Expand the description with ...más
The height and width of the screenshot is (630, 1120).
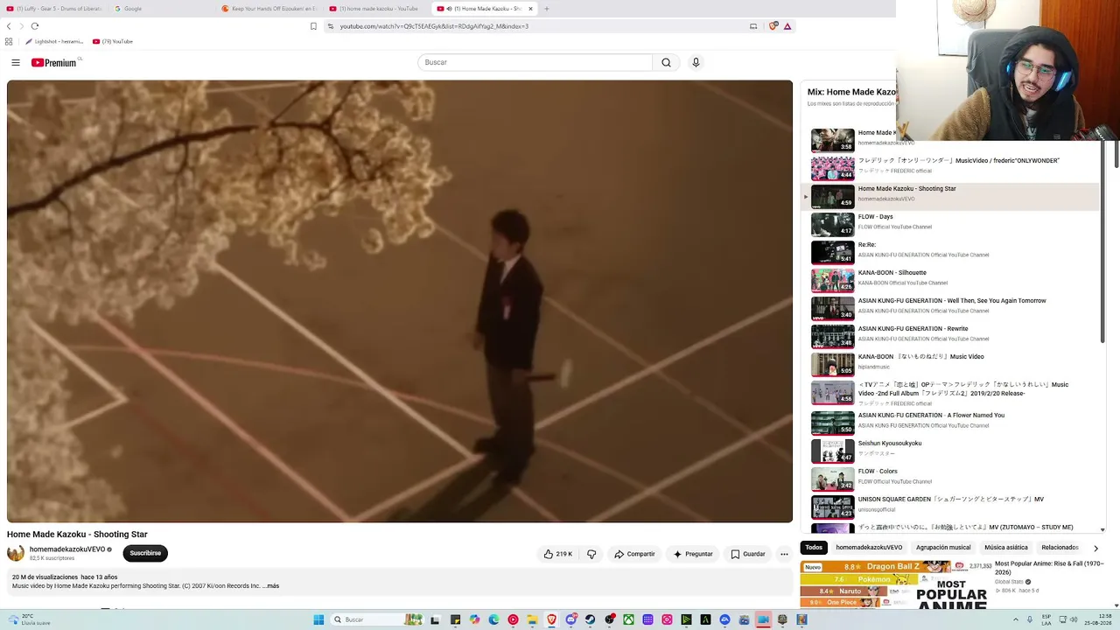tap(270, 586)
